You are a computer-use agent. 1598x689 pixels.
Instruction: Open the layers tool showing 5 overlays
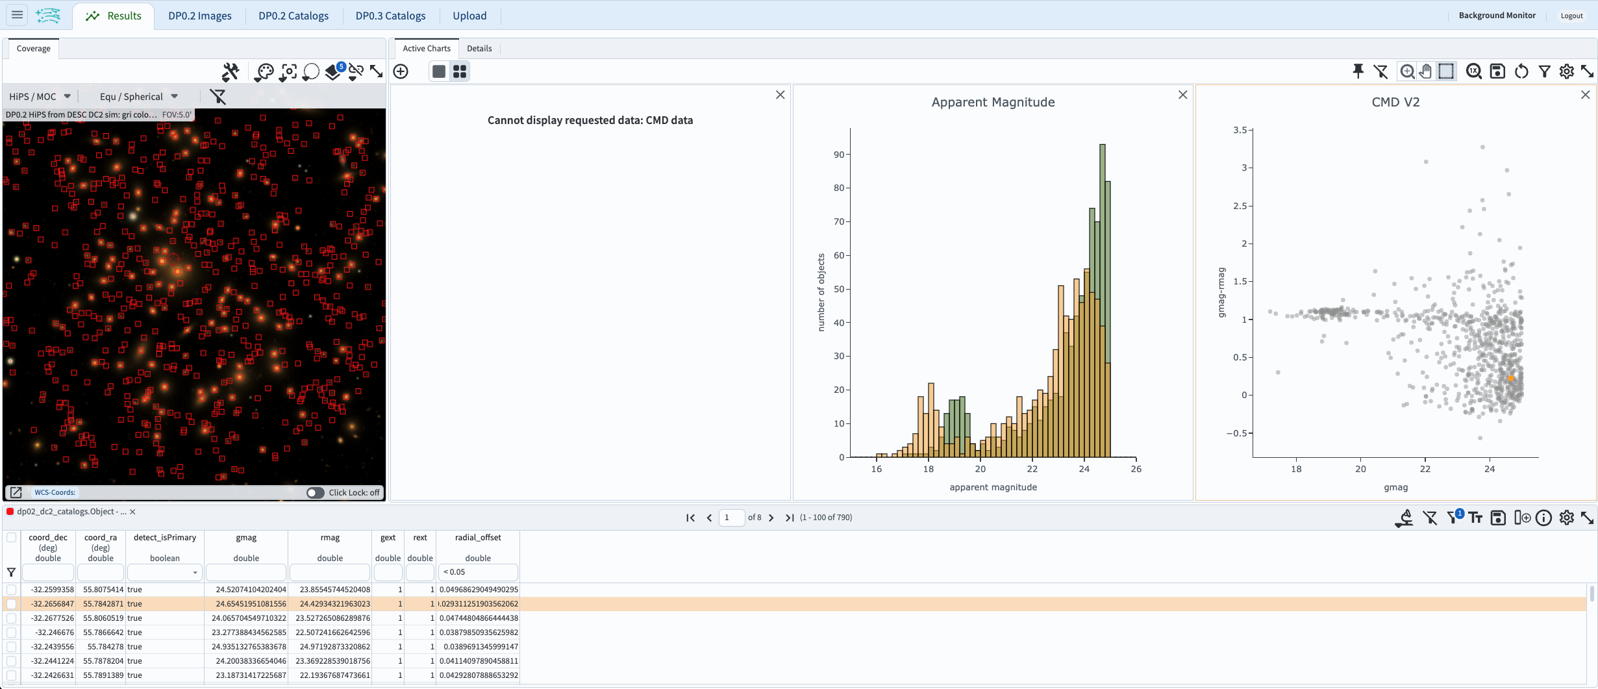click(333, 72)
